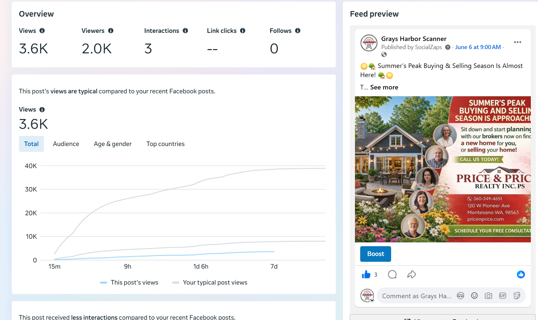Open the emoji picker in comment box

click(x=474, y=296)
